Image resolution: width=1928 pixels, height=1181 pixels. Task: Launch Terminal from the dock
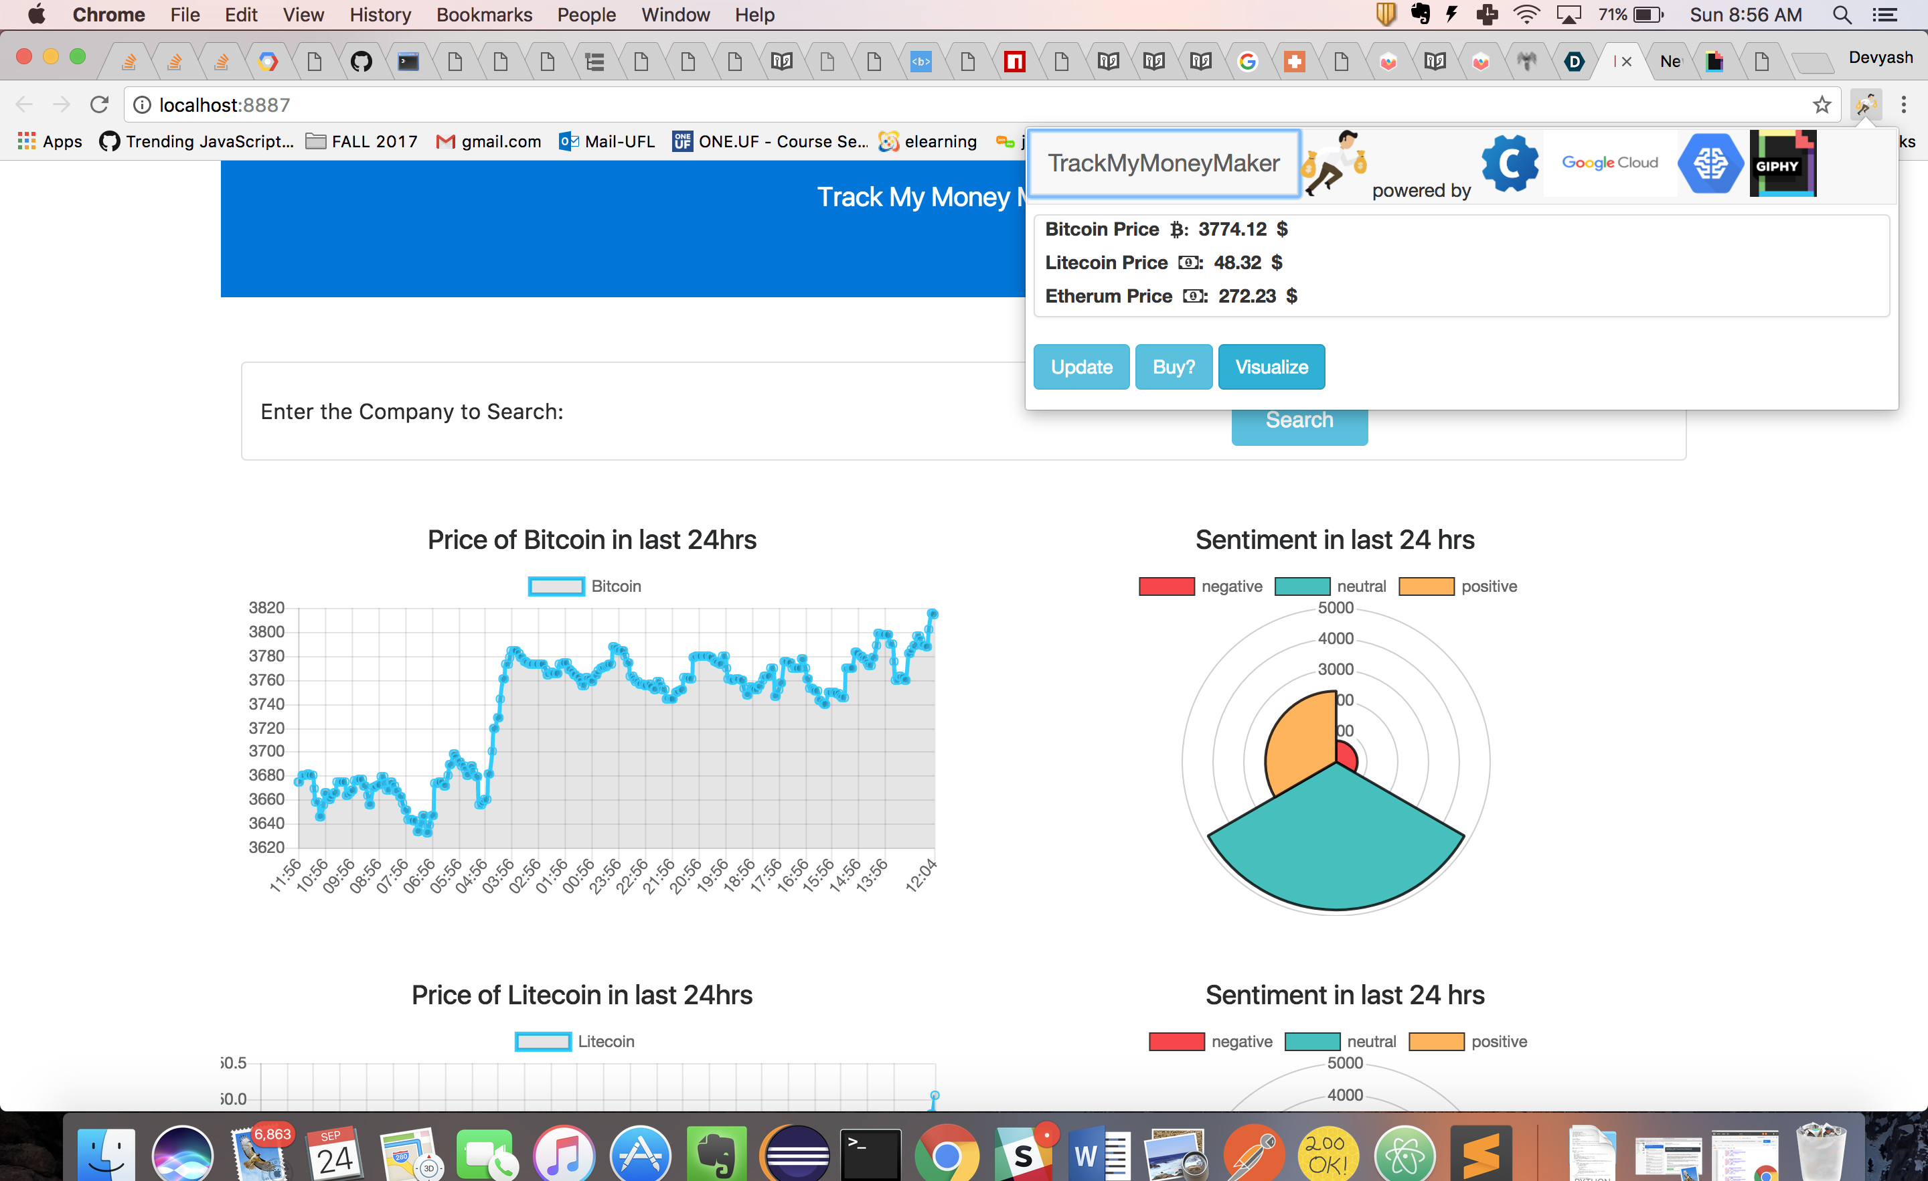(x=870, y=1154)
